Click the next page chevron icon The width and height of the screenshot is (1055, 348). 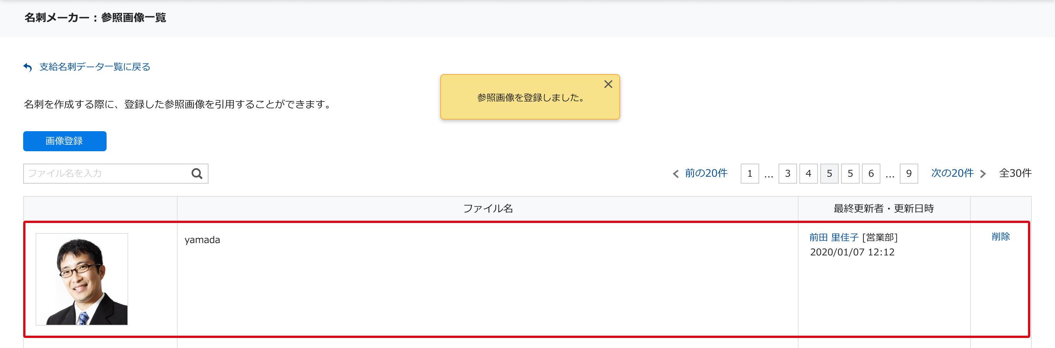pyautogui.click(x=983, y=174)
